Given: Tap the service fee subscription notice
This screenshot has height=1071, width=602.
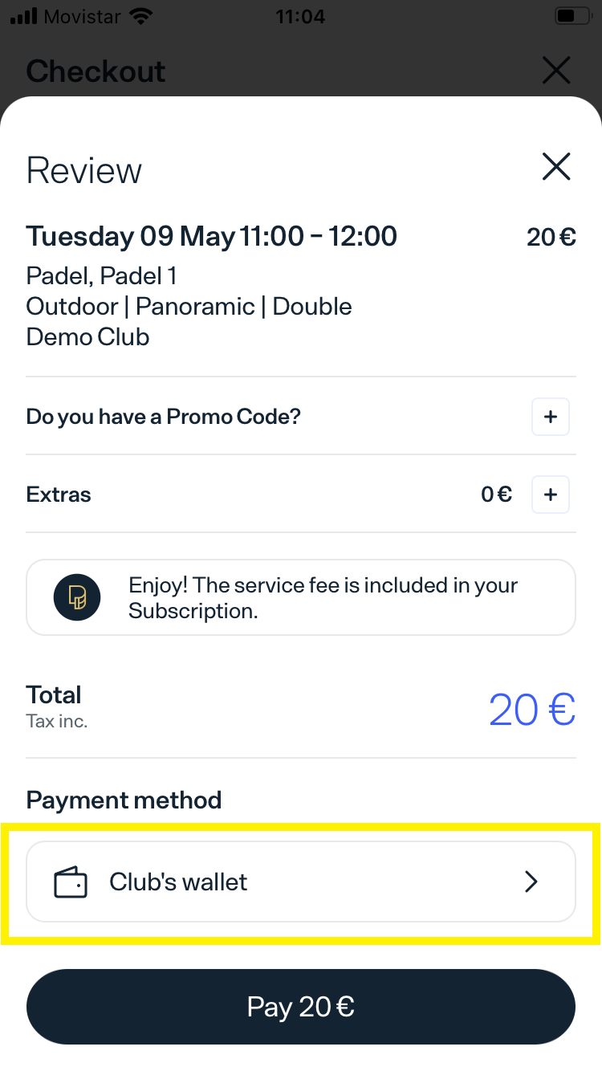Looking at the screenshot, I should (323, 597).
